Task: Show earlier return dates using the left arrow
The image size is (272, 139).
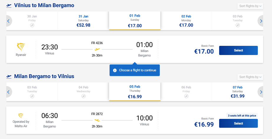Action: coord(9,92)
